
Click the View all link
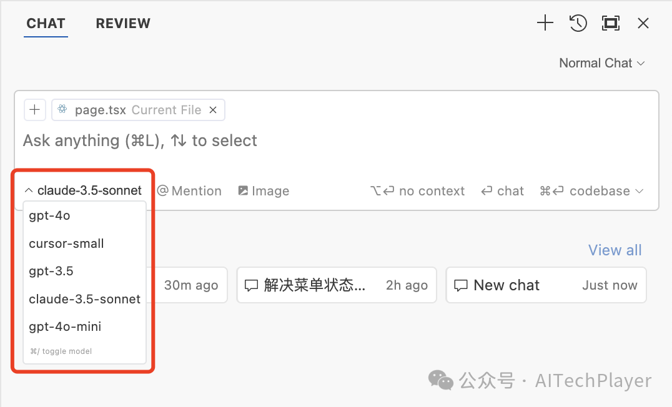(615, 250)
